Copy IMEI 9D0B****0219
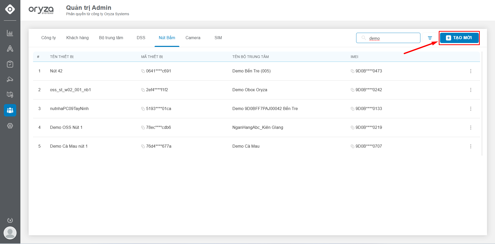 coord(352,128)
